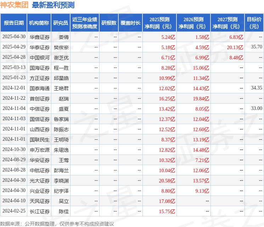The height and width of the screenshot is (227, 264).
Task: Click the 最新盈利预测 heading
Action: (x=53, y=5)
